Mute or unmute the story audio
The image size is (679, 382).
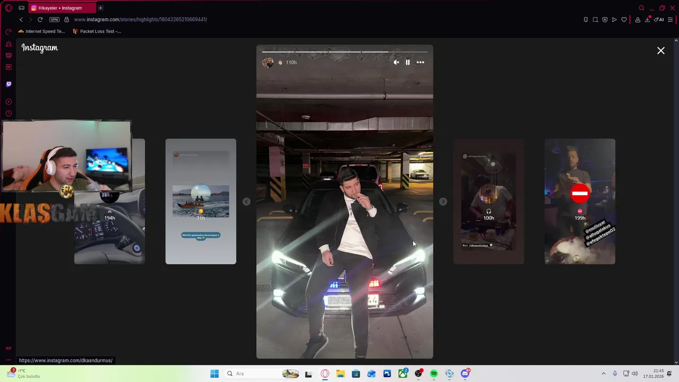coord(396,62)
